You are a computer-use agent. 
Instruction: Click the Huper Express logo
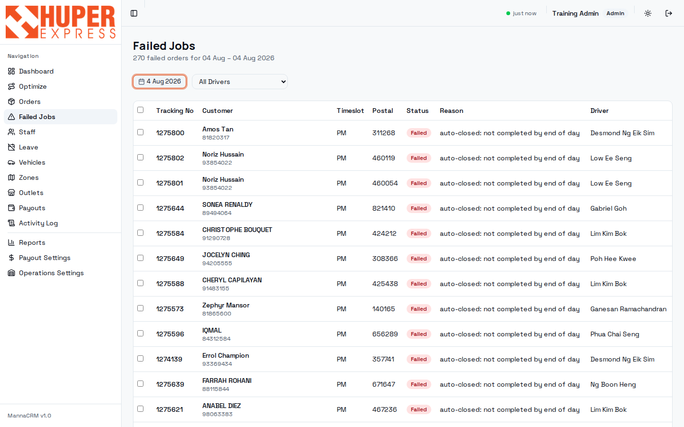[x=60, y=22]
